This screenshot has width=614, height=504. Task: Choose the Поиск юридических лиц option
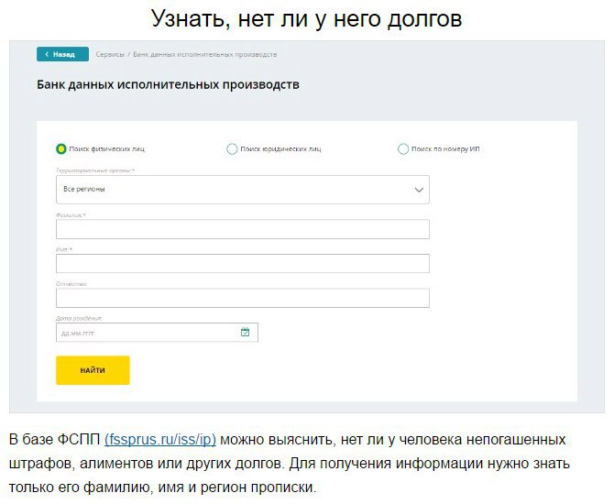coord(232,148)
